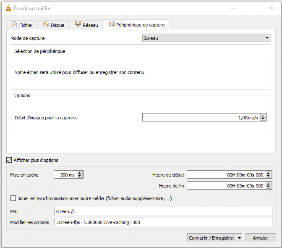The height and width of the screenshot is (248, 282).
Task: Click the VLC cone icon in title bar
Action: click(x=8, y=8)
